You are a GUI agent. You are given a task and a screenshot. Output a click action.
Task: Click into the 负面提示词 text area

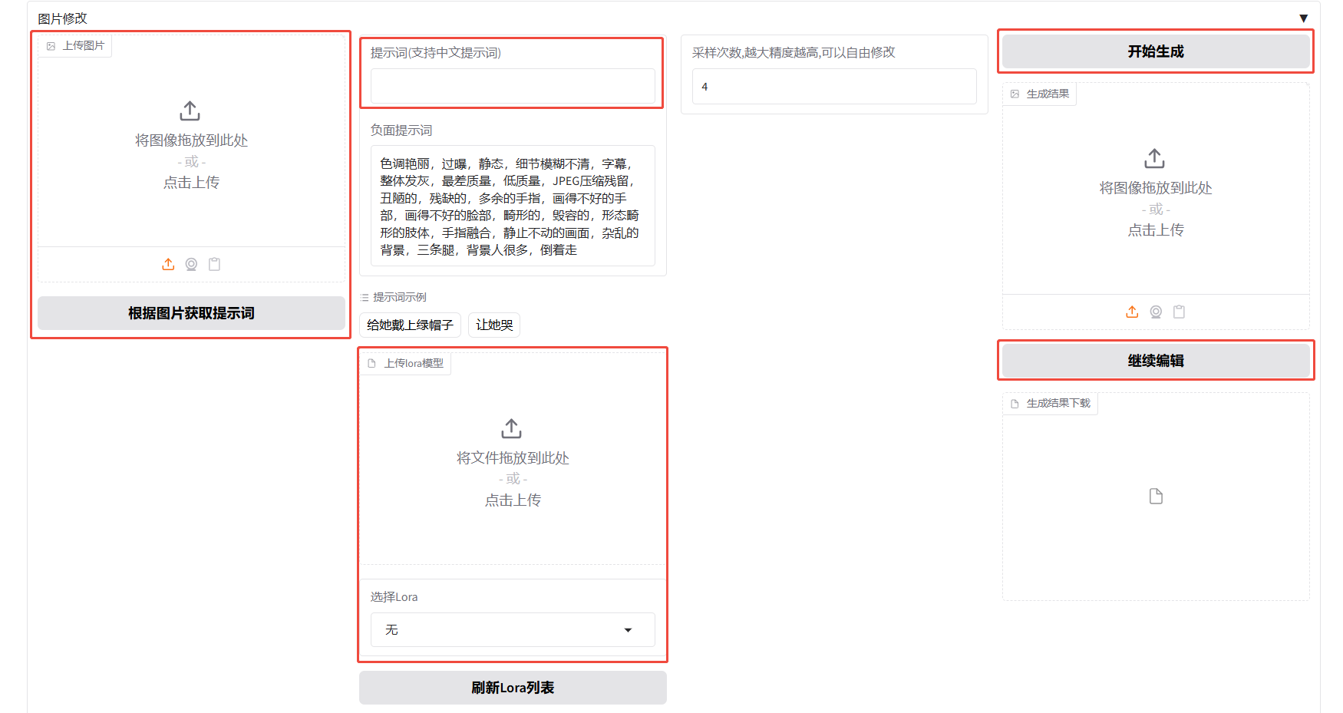[x=512, y=206]
